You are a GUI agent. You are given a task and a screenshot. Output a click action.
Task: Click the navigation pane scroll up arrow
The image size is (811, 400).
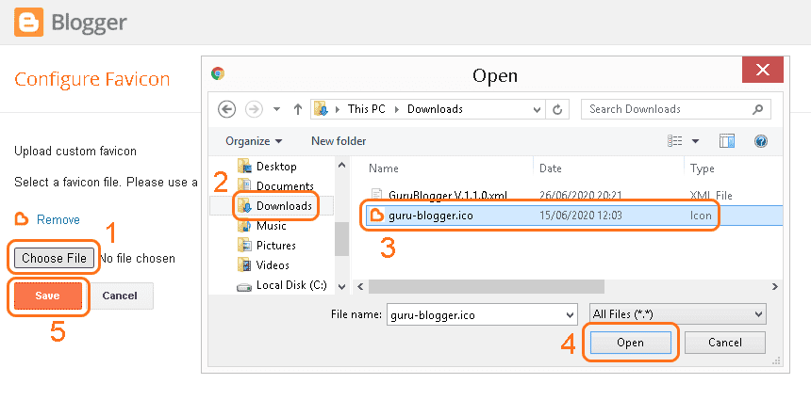coord(341,165)
